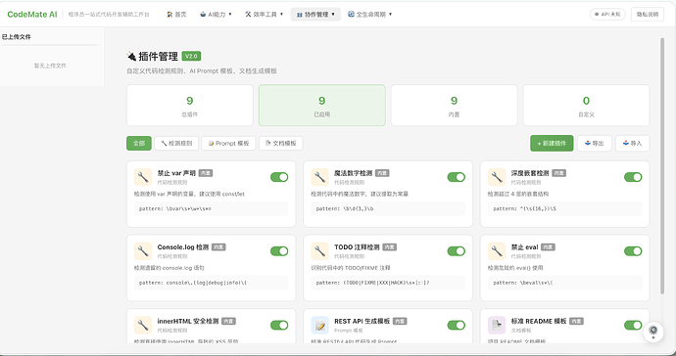Viewport: 676px width, 356px height.
Task: Click the 新建插件 button
Action: [552, 144]
